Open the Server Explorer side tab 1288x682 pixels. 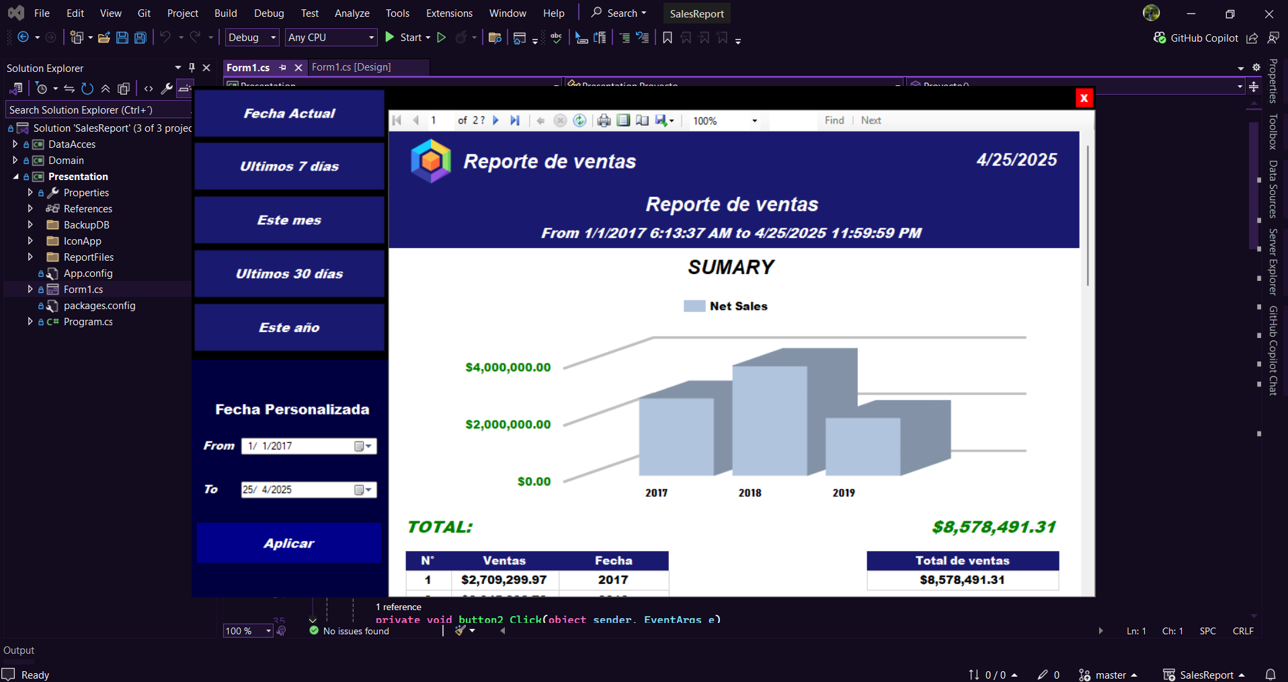pos(1273,261)
